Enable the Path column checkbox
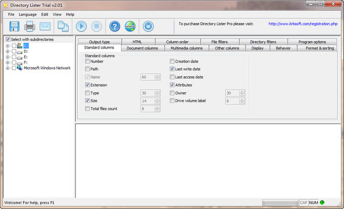Image resolution: width=344 pixels, height=209 pixels. (87, 69)
